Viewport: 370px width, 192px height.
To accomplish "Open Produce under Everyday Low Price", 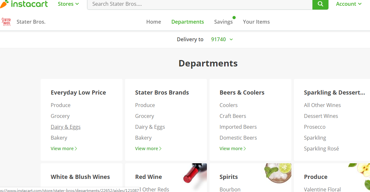I will click(60, 105).
